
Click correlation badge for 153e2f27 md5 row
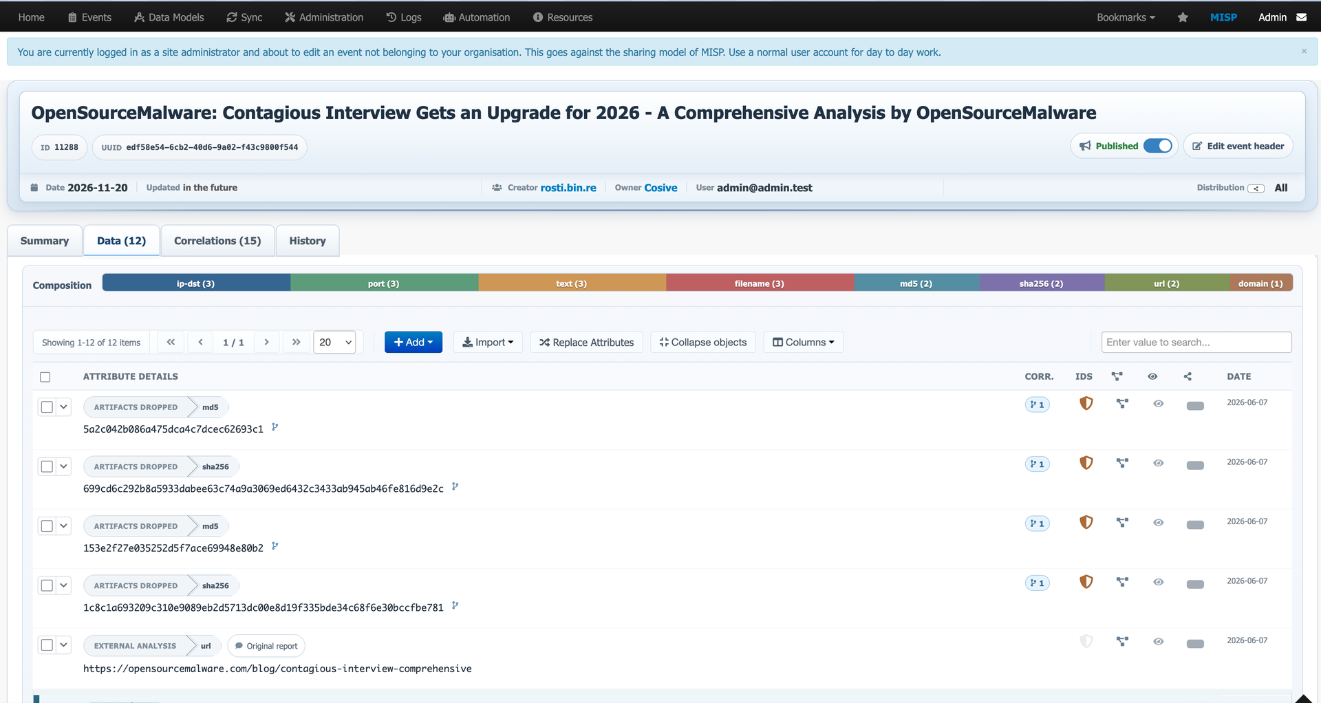click(1037, 523)
